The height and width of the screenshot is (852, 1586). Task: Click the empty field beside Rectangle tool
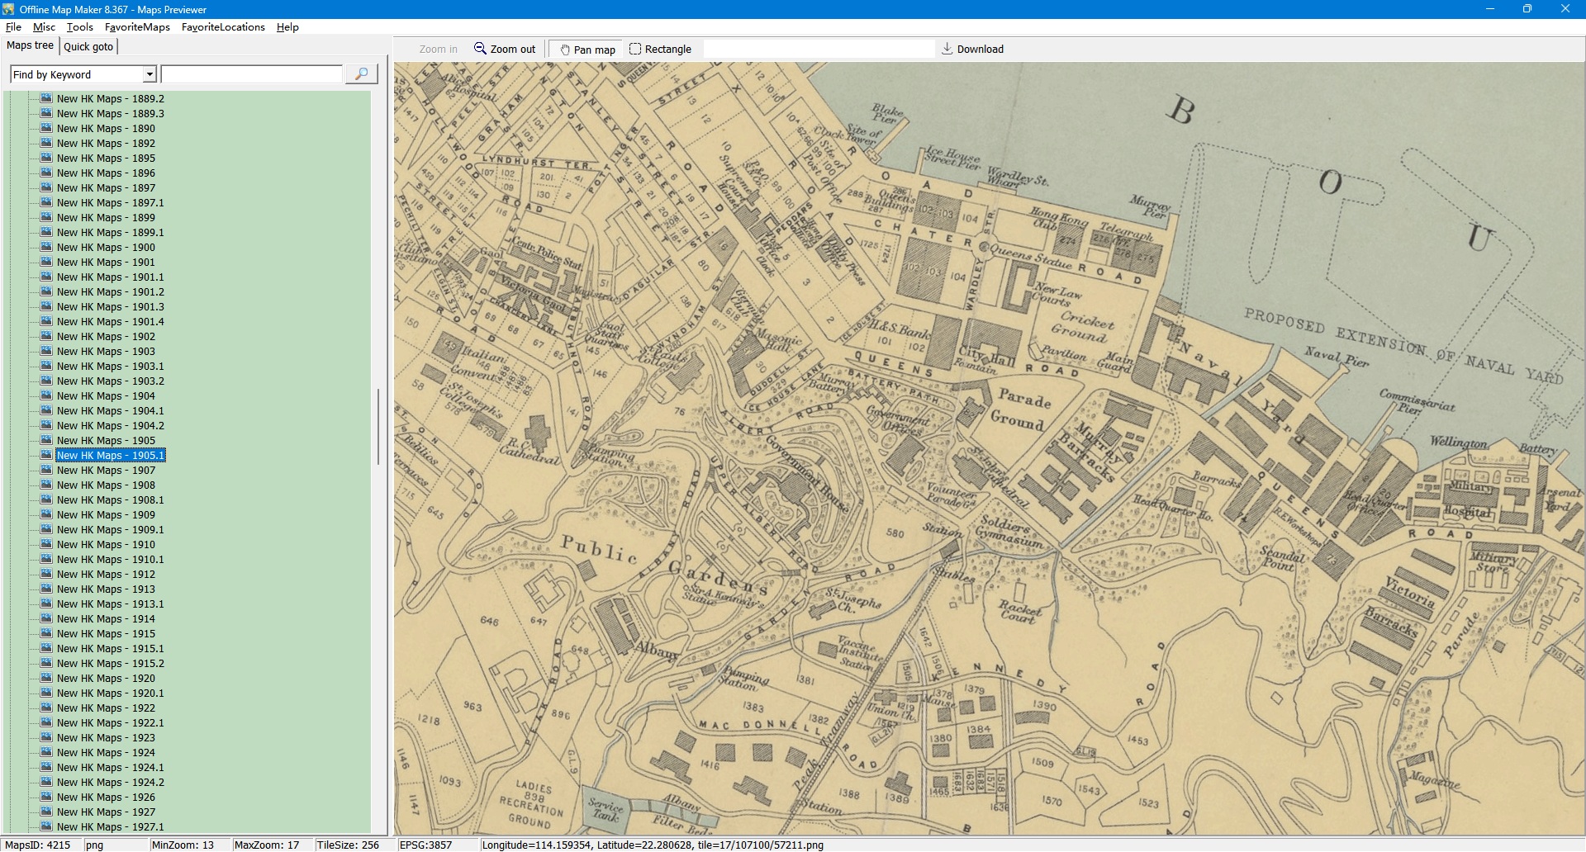(818, 50)
